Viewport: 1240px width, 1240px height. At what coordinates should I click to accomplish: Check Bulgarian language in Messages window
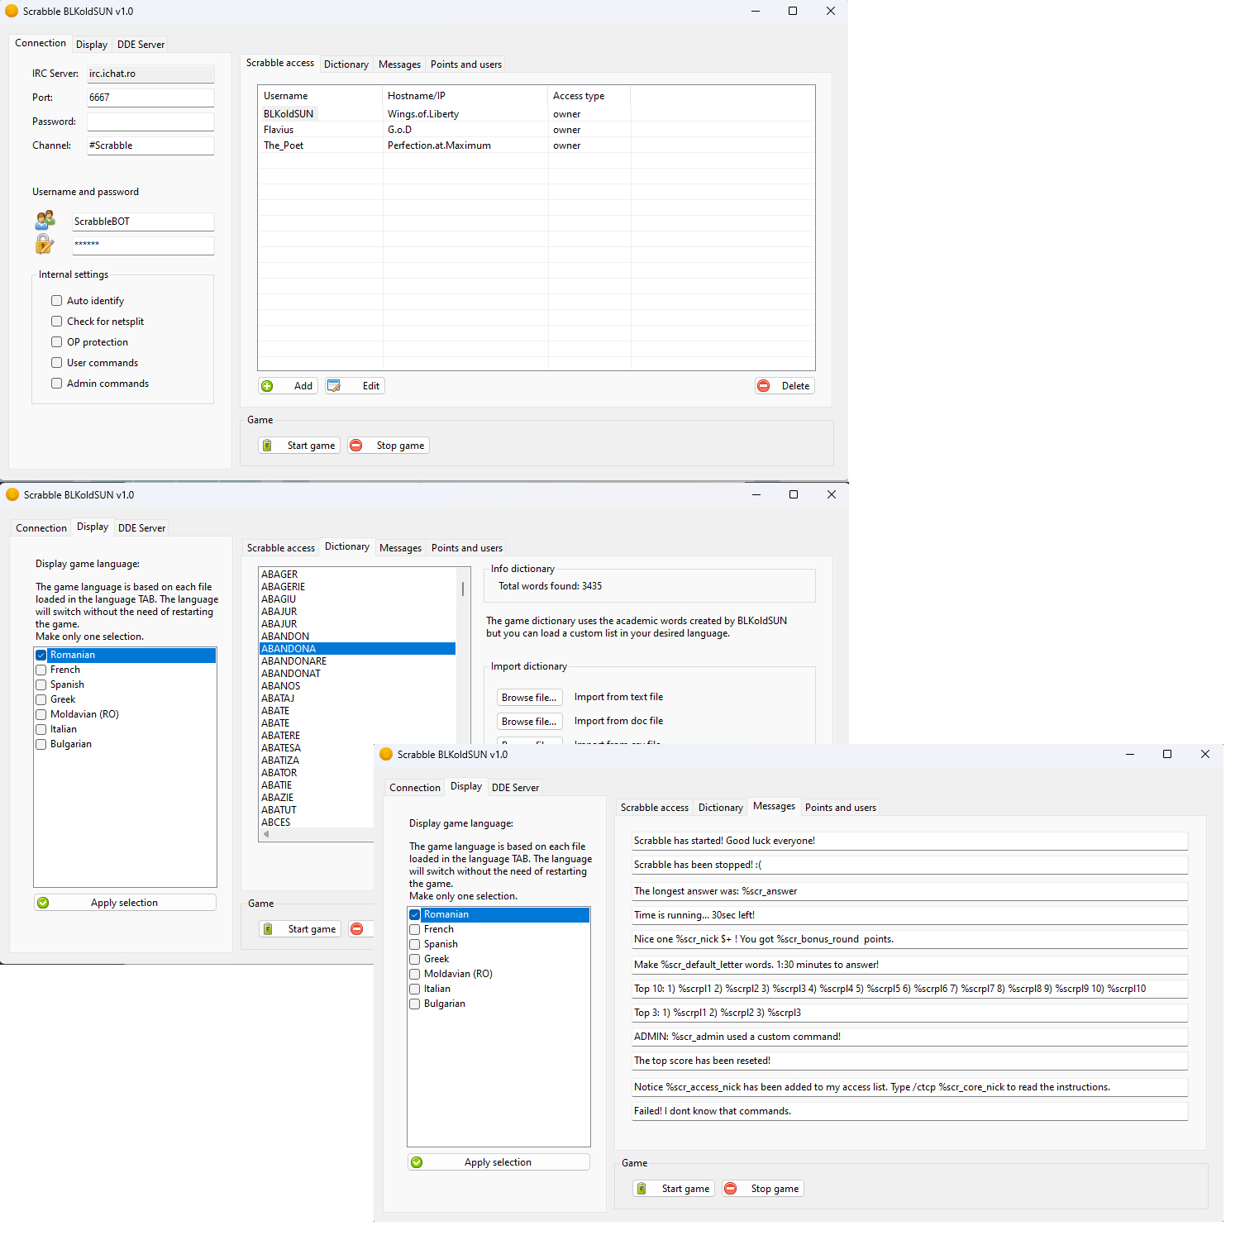click(414, 1004)
